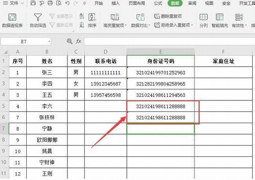Click the 姓名 header cell

pos(47,61)
